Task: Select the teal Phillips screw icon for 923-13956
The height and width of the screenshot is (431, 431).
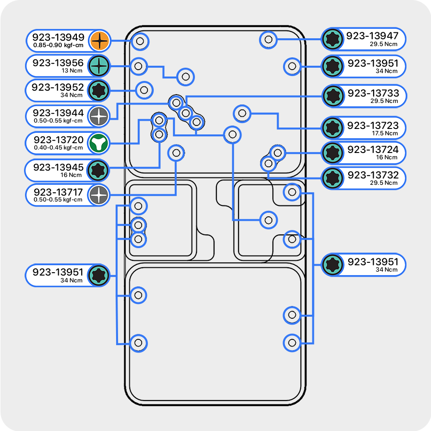Action: tap(99, 65)
